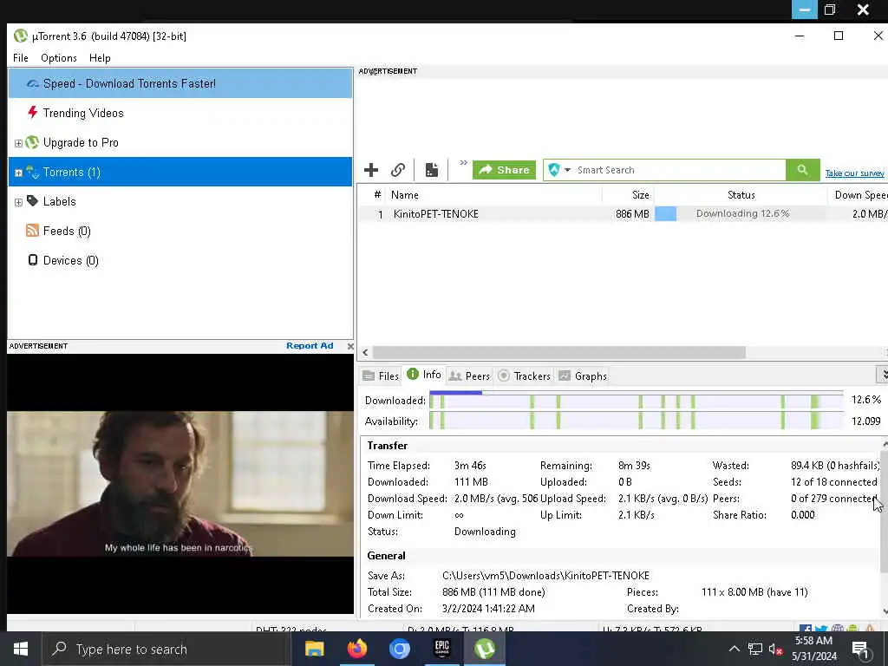The height and width of the screenshot is (666, 888).
Task: Click the Add Torrent from URL link icon
Action: pyautogui.click(x=398, y=170)
